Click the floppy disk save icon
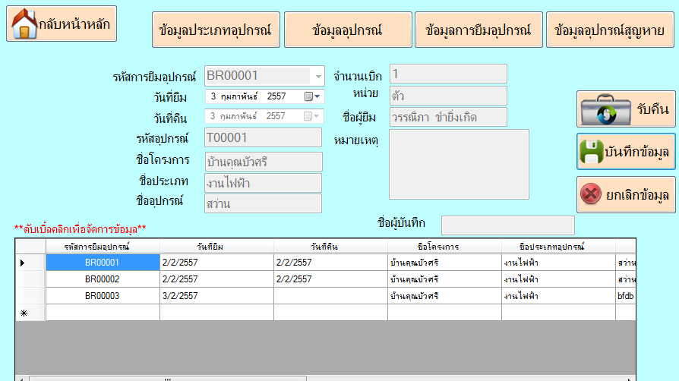 click(592, 153)
